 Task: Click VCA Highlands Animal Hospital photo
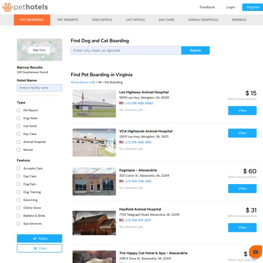pyautogui.click(x=94, y=142)
